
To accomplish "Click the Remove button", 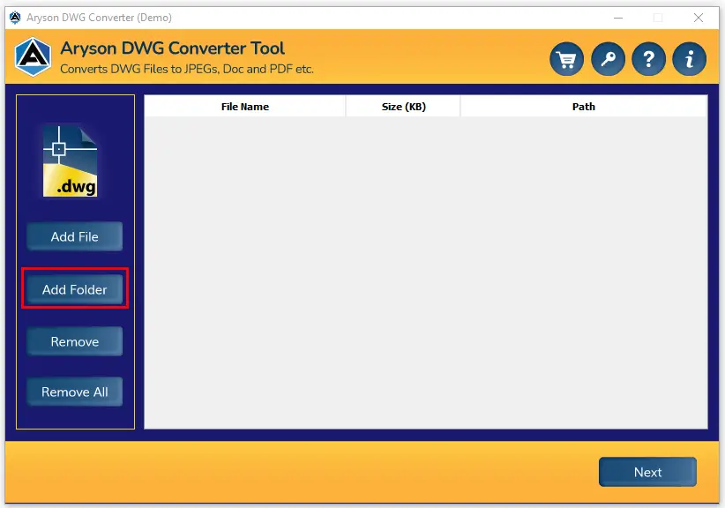I will click(x=74, y=341).
